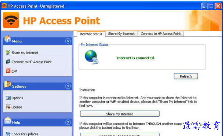This screenshot has width=223, height=136.
Task: Click the 'My Internet Status' group label
Action: tap(94, 45)
